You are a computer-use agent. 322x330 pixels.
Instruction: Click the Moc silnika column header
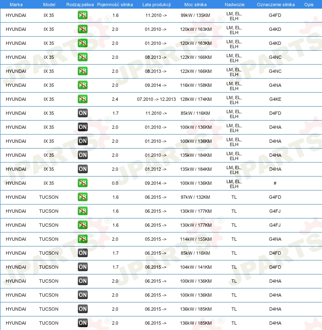coord(196,5)
